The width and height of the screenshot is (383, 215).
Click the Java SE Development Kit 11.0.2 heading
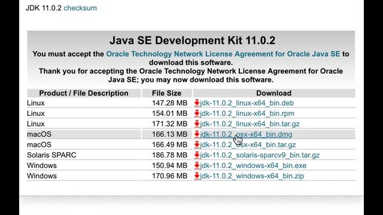point(192,40)
